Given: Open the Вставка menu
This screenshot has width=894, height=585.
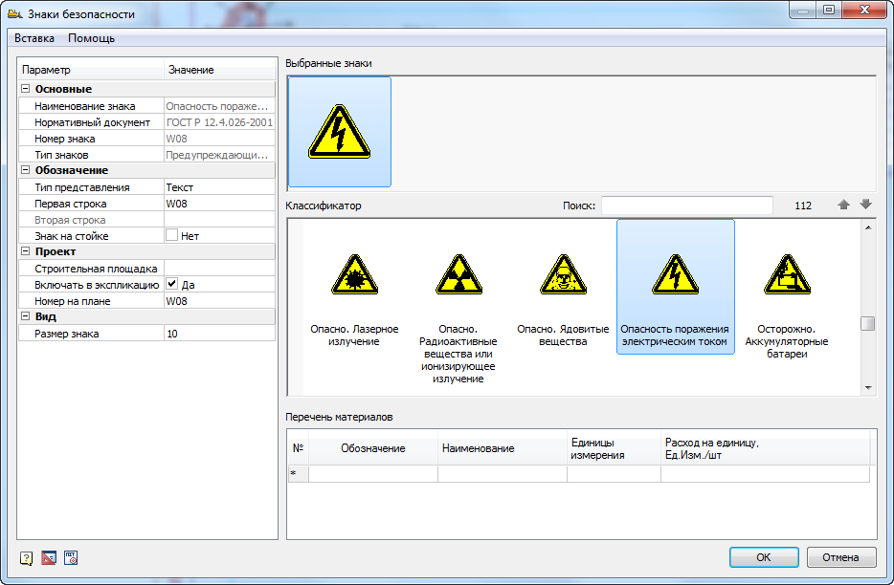Looking at the screenshot, I should 34,38.
